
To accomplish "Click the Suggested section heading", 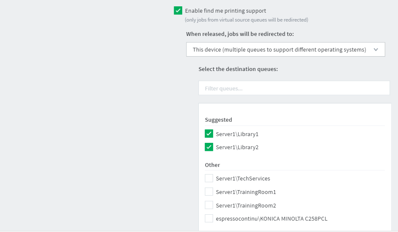I will tap(218, 120).
